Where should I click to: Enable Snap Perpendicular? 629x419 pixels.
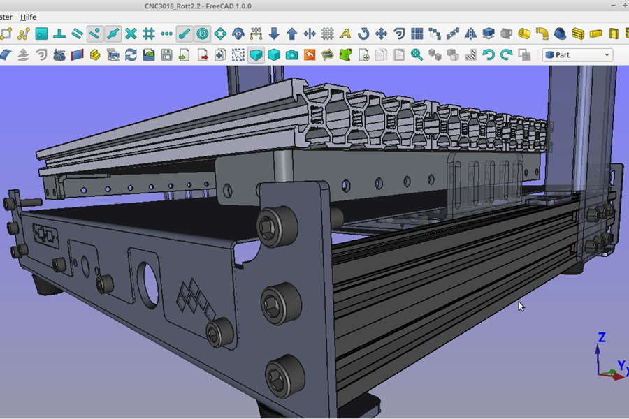click(x=59, y=34)
